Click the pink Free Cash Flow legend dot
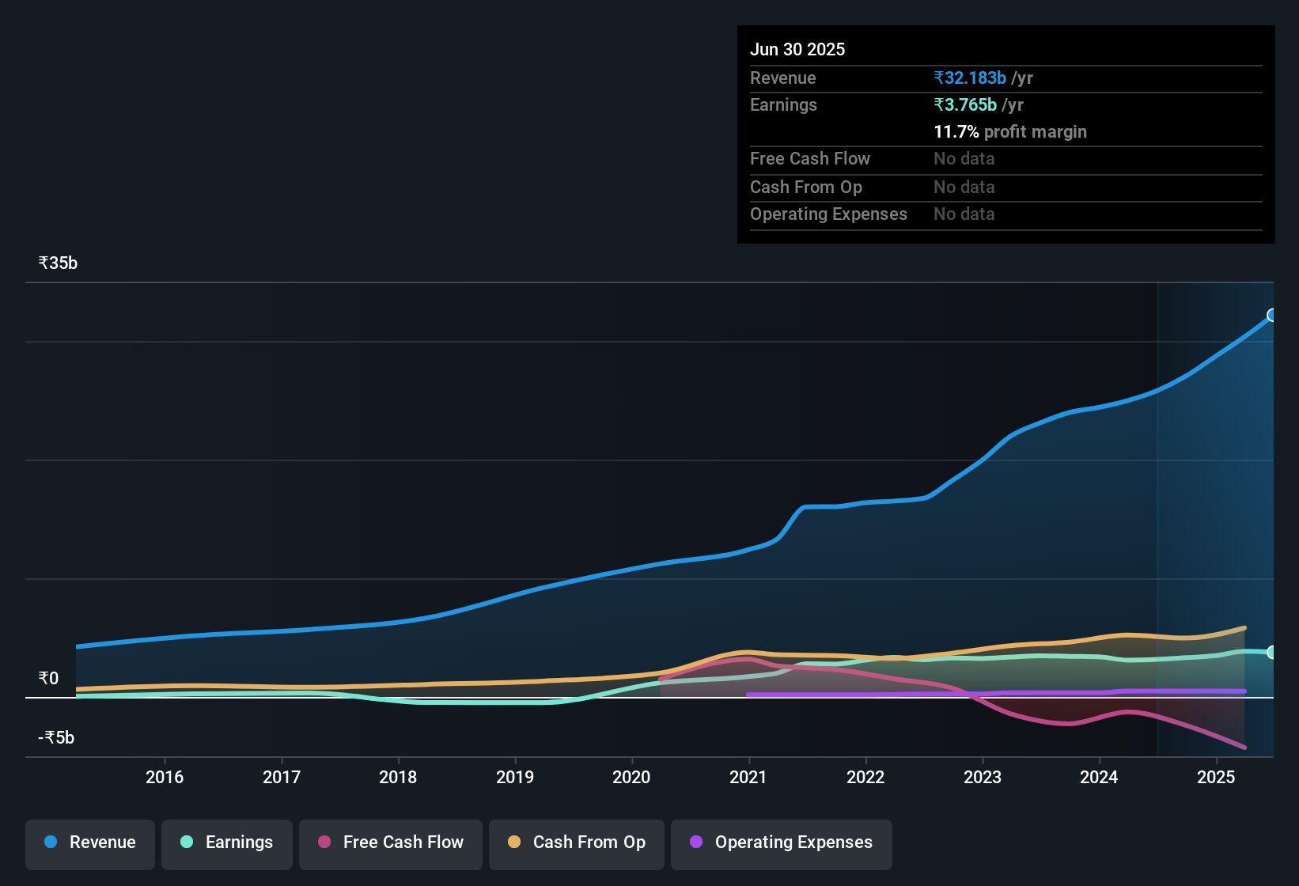 [x=324, y=842]
